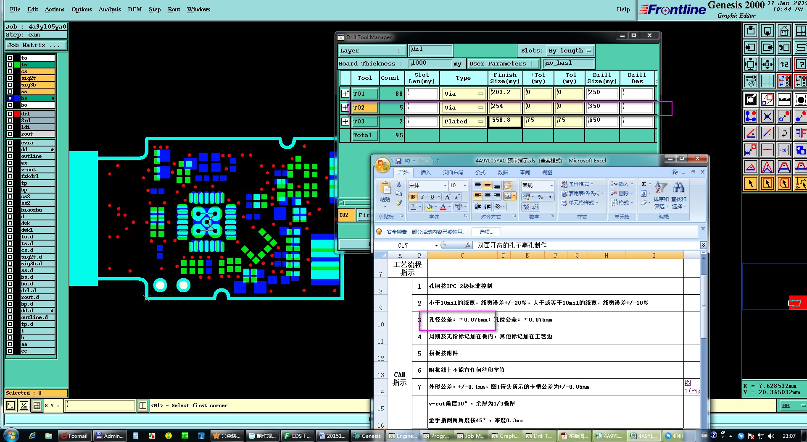
Task: Toggle the checkbox for the drl layer
Action: click(x=10, y=114)
